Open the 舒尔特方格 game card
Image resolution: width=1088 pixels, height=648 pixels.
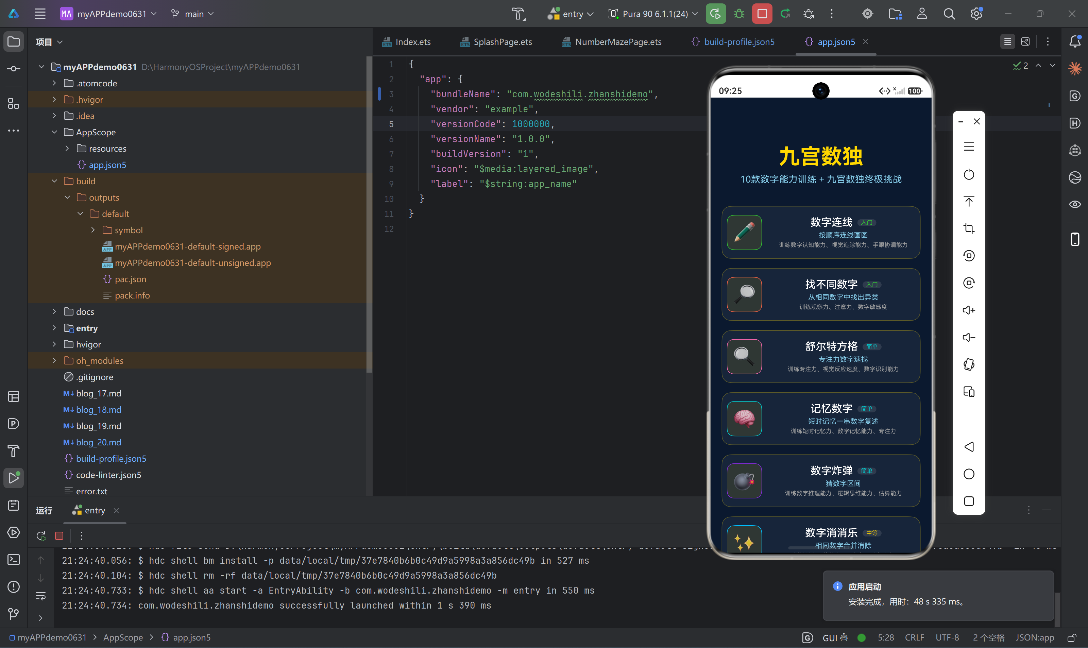(820, 356)
